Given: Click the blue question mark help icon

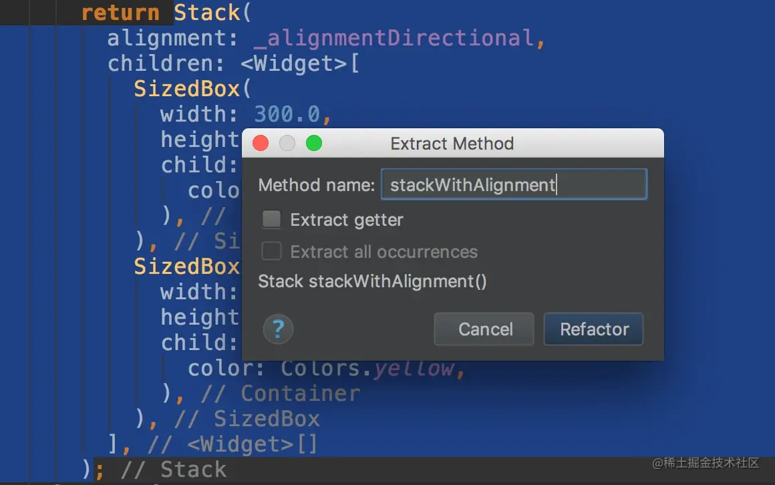Looking at the screenshot, I should click(x=279, y=329).
